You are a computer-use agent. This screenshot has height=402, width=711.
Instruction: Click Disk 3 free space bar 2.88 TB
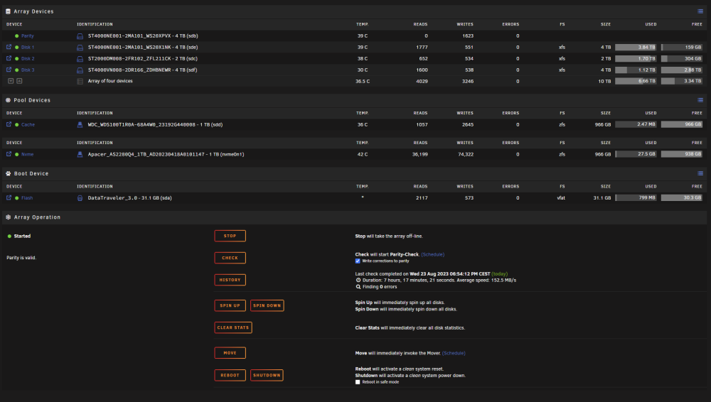[x=682, y=70]
